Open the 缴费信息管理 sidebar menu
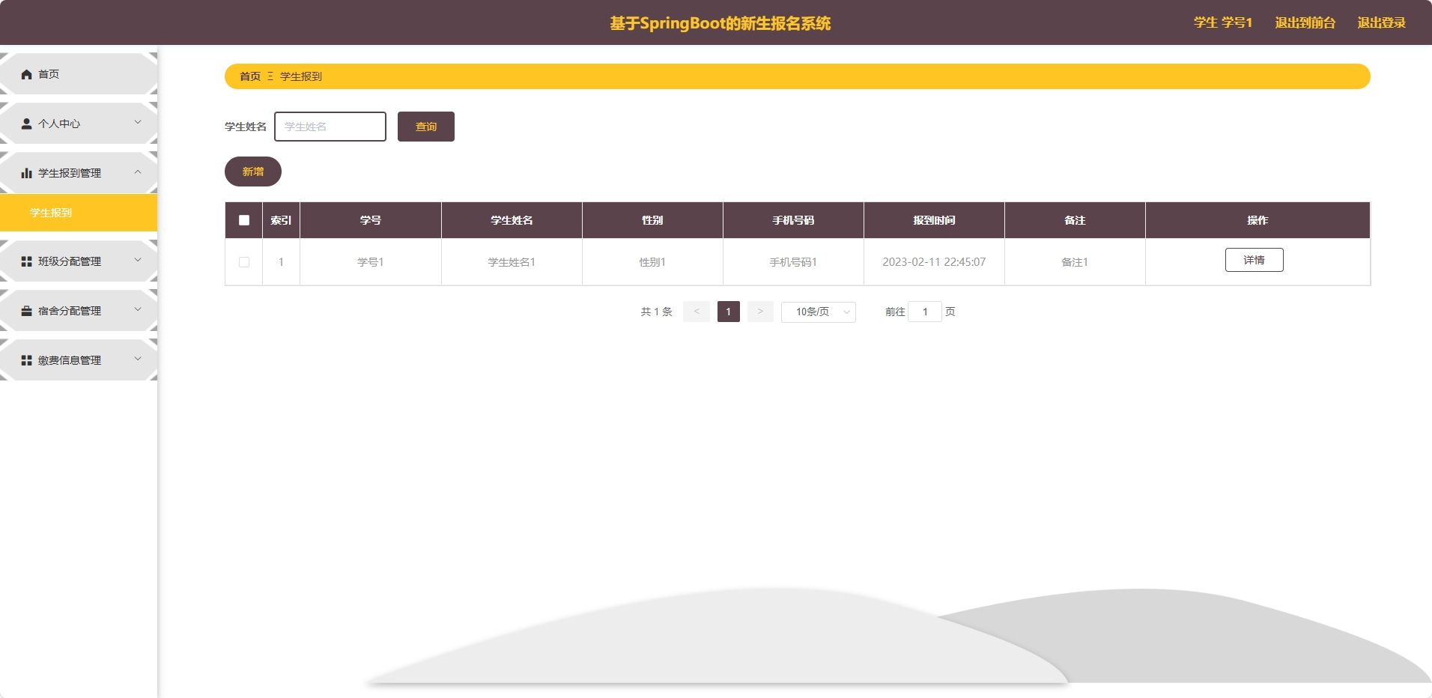This screenshot has width=1432, height=698. pos(79,360)
